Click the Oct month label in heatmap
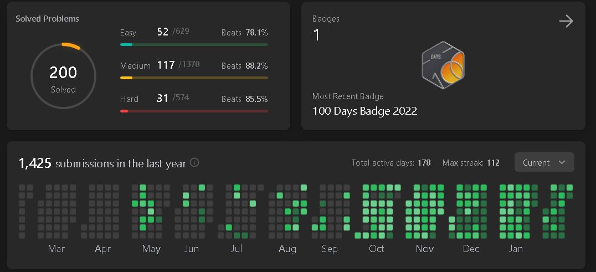 [377, 249]
